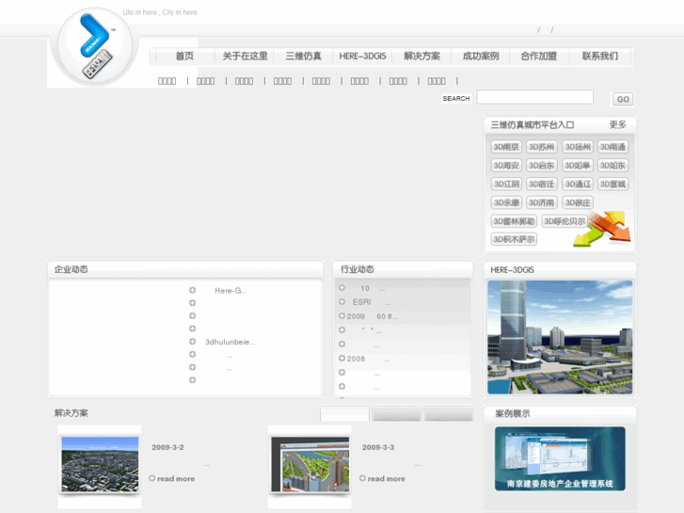Open the 3D江阴 city button
684x513 pixels.
point(506,184)
